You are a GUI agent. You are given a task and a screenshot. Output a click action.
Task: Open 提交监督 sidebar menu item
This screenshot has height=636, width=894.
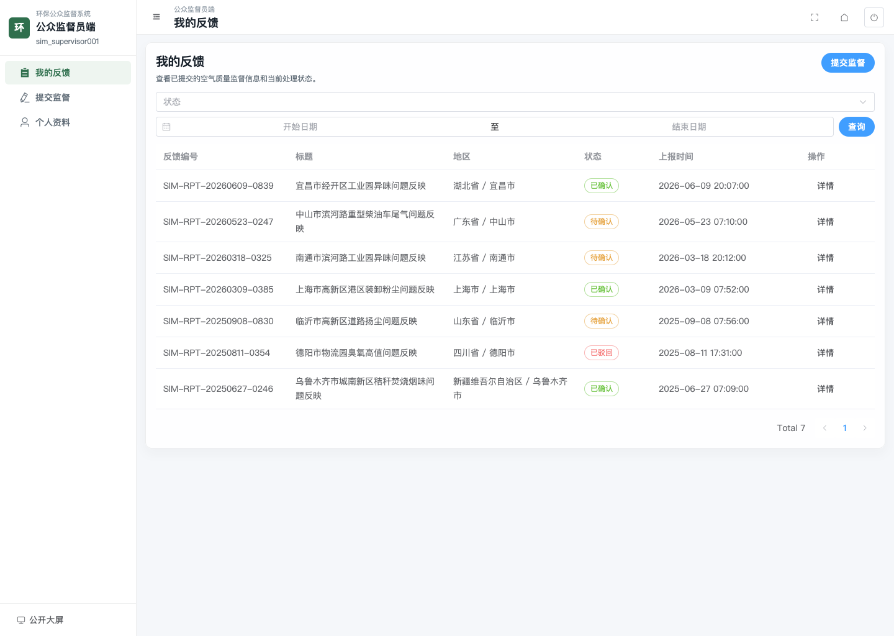[68, 98]
